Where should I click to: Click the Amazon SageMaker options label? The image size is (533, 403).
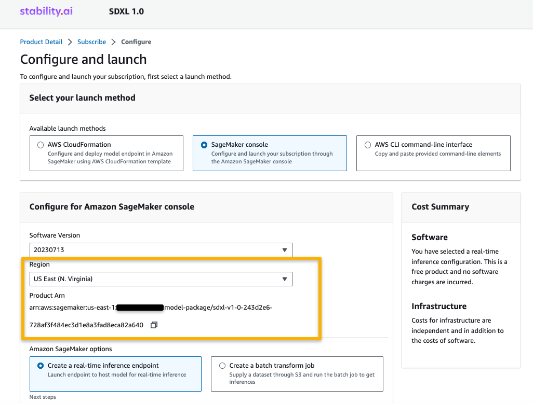pyautogui.click(x=71, y=349)
